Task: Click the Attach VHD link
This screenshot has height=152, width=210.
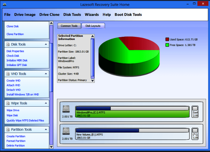Action: pyautogui.click(x=13, y=85)
